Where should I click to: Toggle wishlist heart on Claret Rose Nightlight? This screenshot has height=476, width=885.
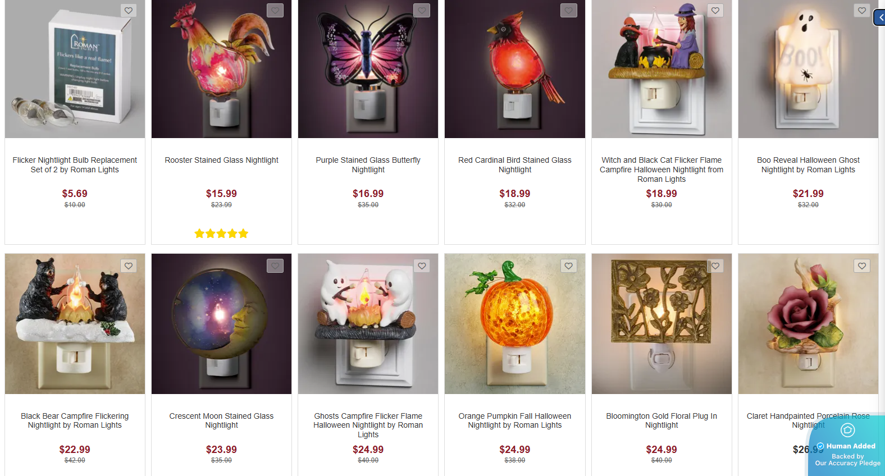tap(862, 266)
